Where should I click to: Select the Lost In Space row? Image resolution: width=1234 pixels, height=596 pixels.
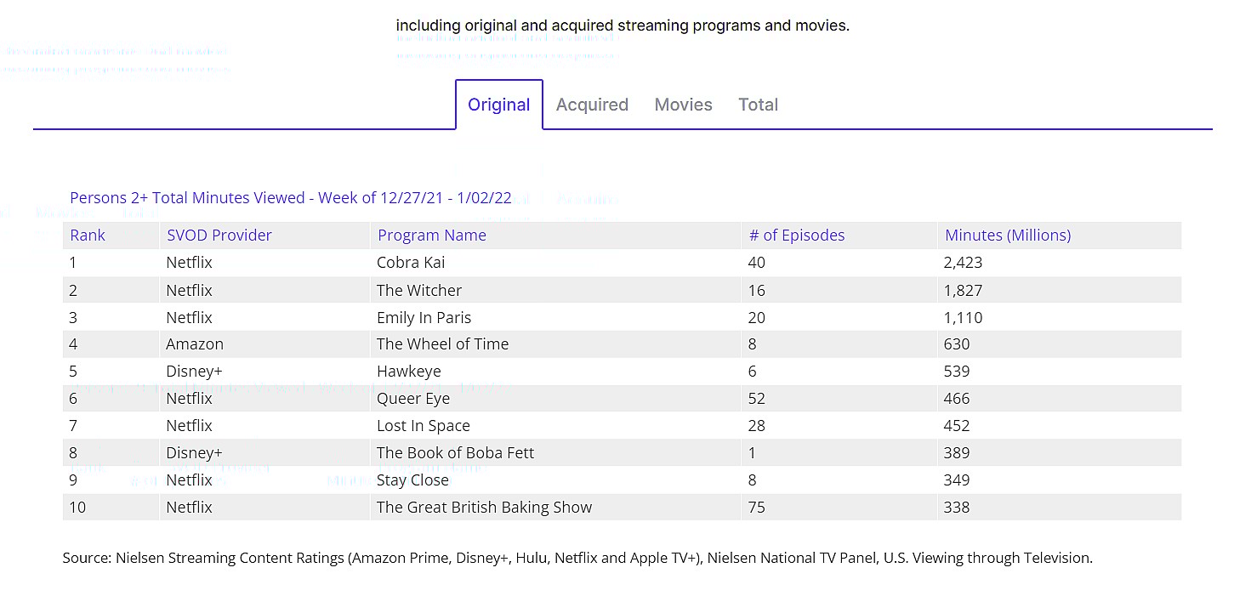(423, 426)
